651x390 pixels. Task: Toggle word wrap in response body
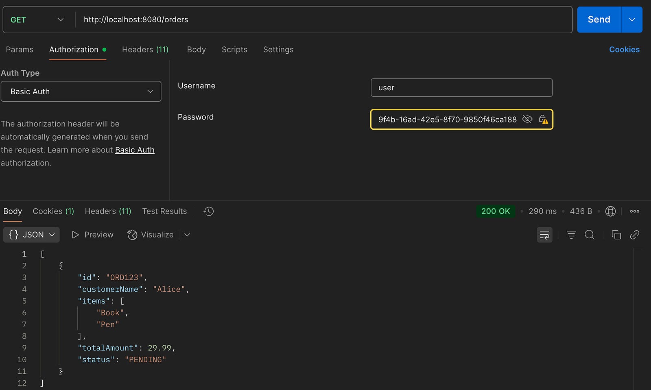[544, 235]
